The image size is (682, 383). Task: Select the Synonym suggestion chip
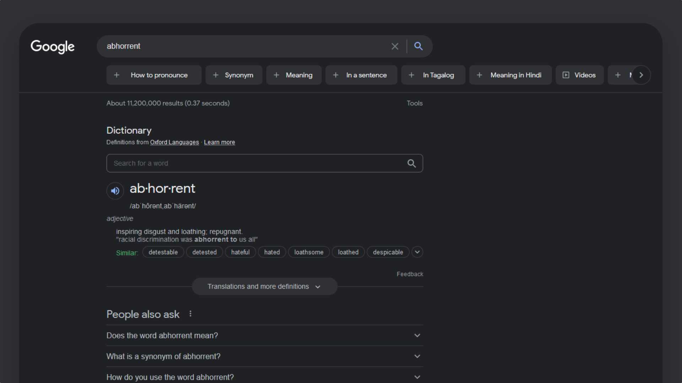tap(234, 75)
